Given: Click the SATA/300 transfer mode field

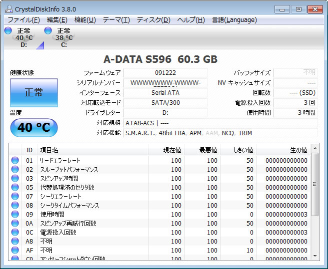Looking at the screenshot, I should 165,103.
